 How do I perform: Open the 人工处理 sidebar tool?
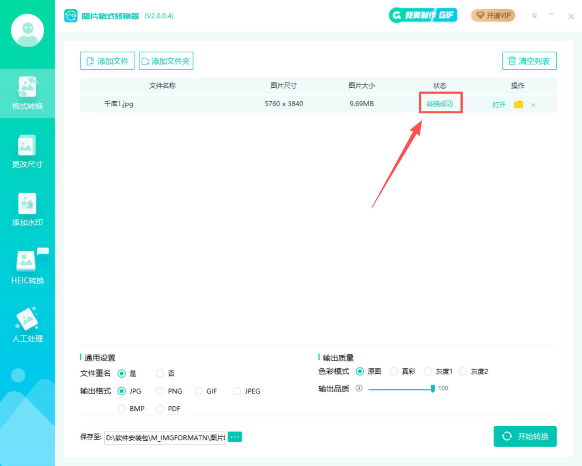pyautogui.click(x=28, y=326)
